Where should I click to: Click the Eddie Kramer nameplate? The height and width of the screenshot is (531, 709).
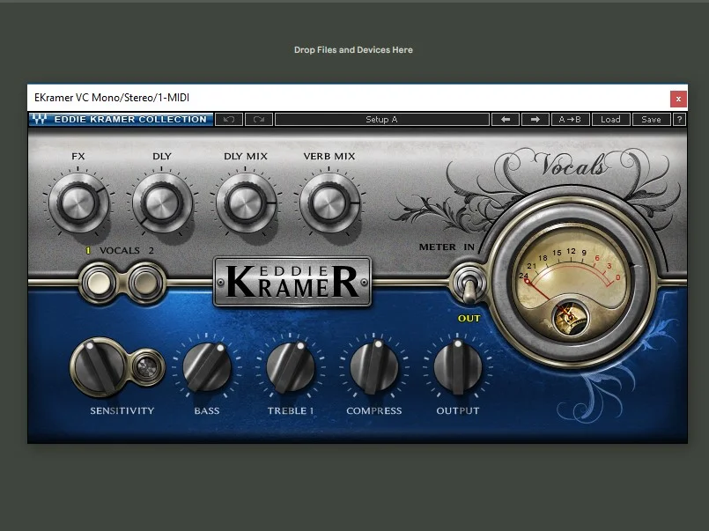coord(292,282)
